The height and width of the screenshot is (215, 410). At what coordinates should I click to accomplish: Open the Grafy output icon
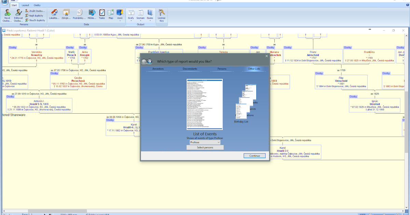(x=131, y=14)
